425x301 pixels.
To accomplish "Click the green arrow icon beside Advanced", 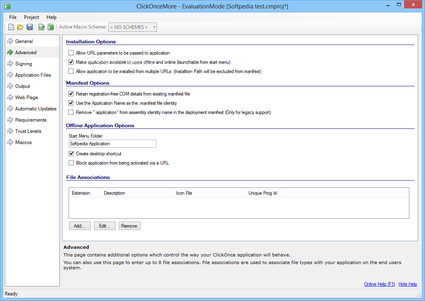I will (10, 52).
